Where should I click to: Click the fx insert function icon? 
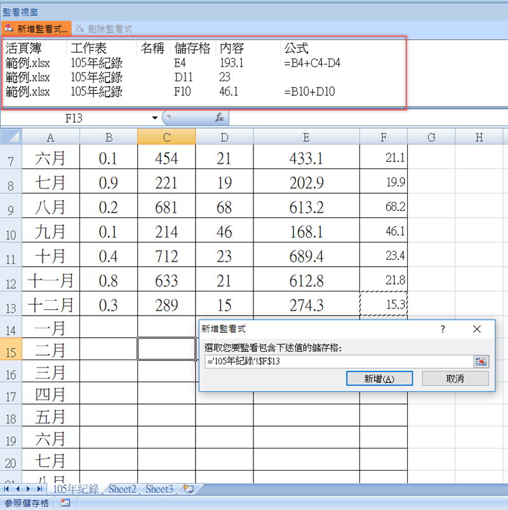[219, 118]
